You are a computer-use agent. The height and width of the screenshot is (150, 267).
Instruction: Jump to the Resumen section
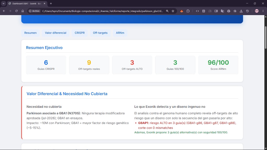[30, 33]
